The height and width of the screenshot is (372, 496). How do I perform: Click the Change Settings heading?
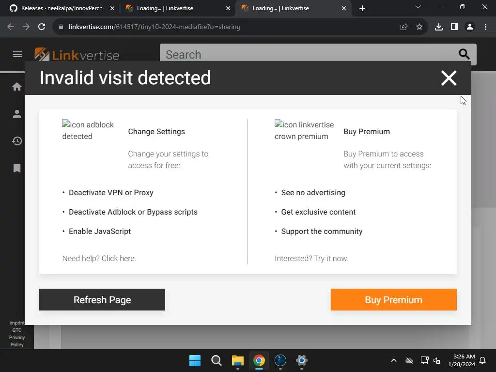(156, 132)
